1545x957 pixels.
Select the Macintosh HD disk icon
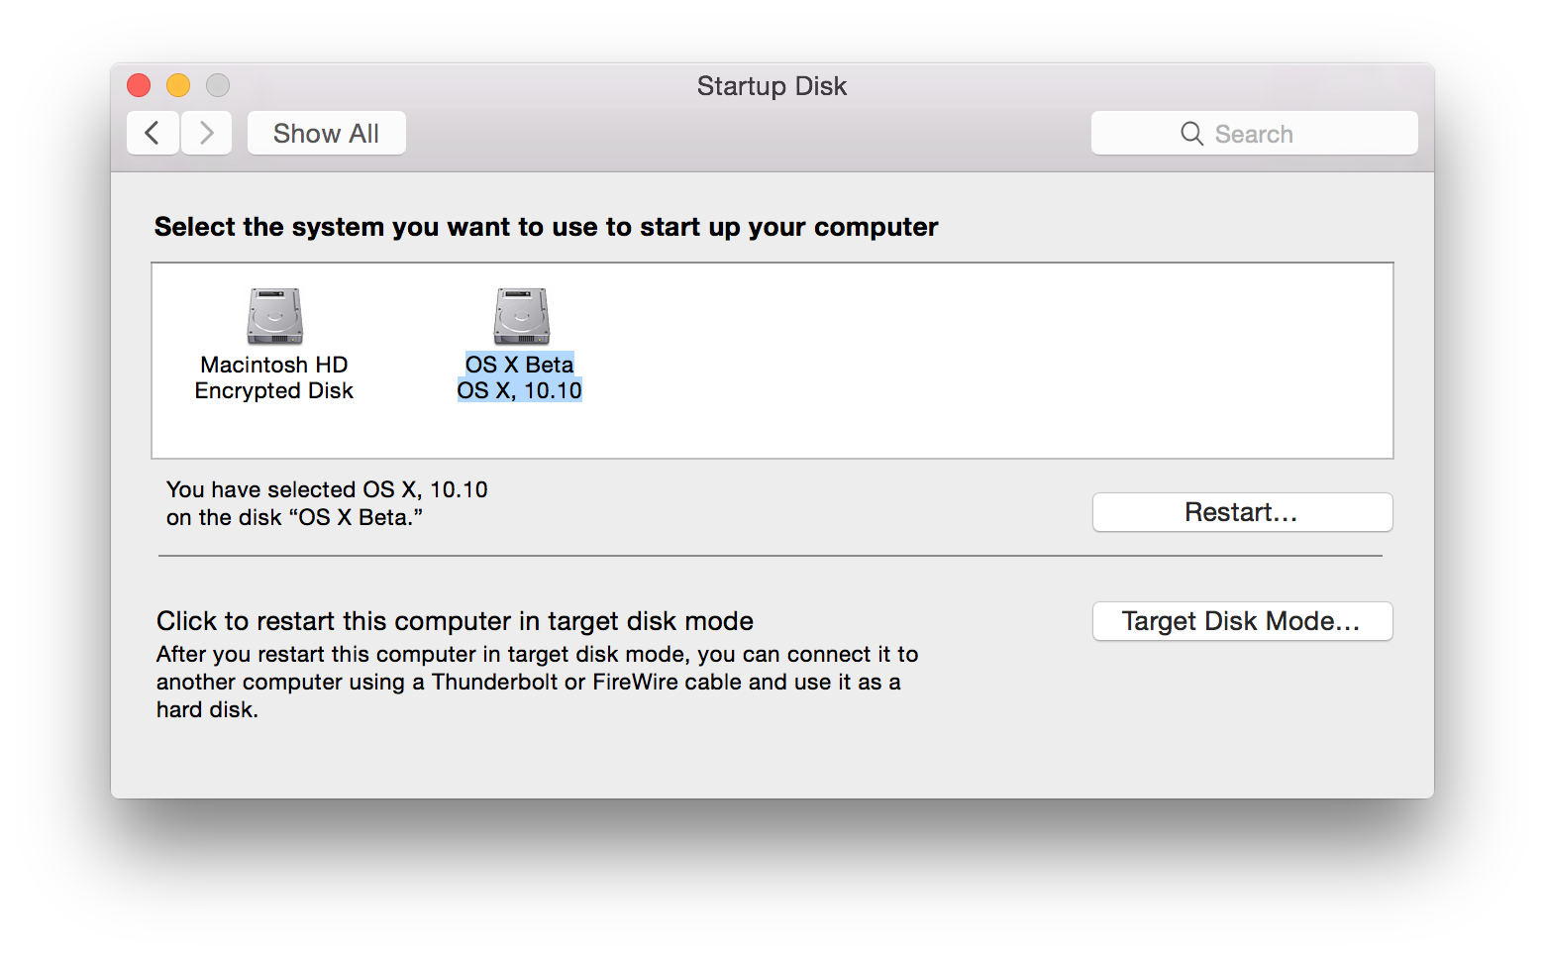274,316
